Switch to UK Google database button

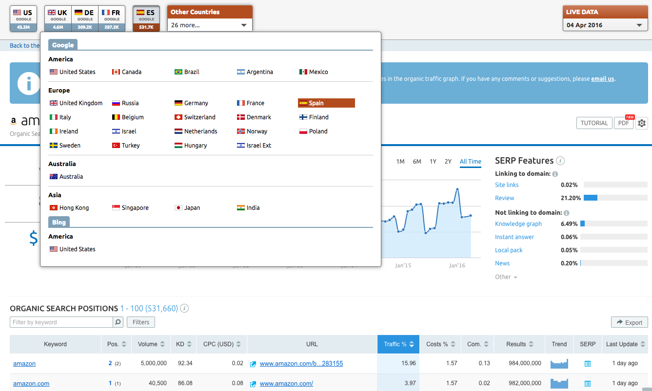click(x=58, y=19)
